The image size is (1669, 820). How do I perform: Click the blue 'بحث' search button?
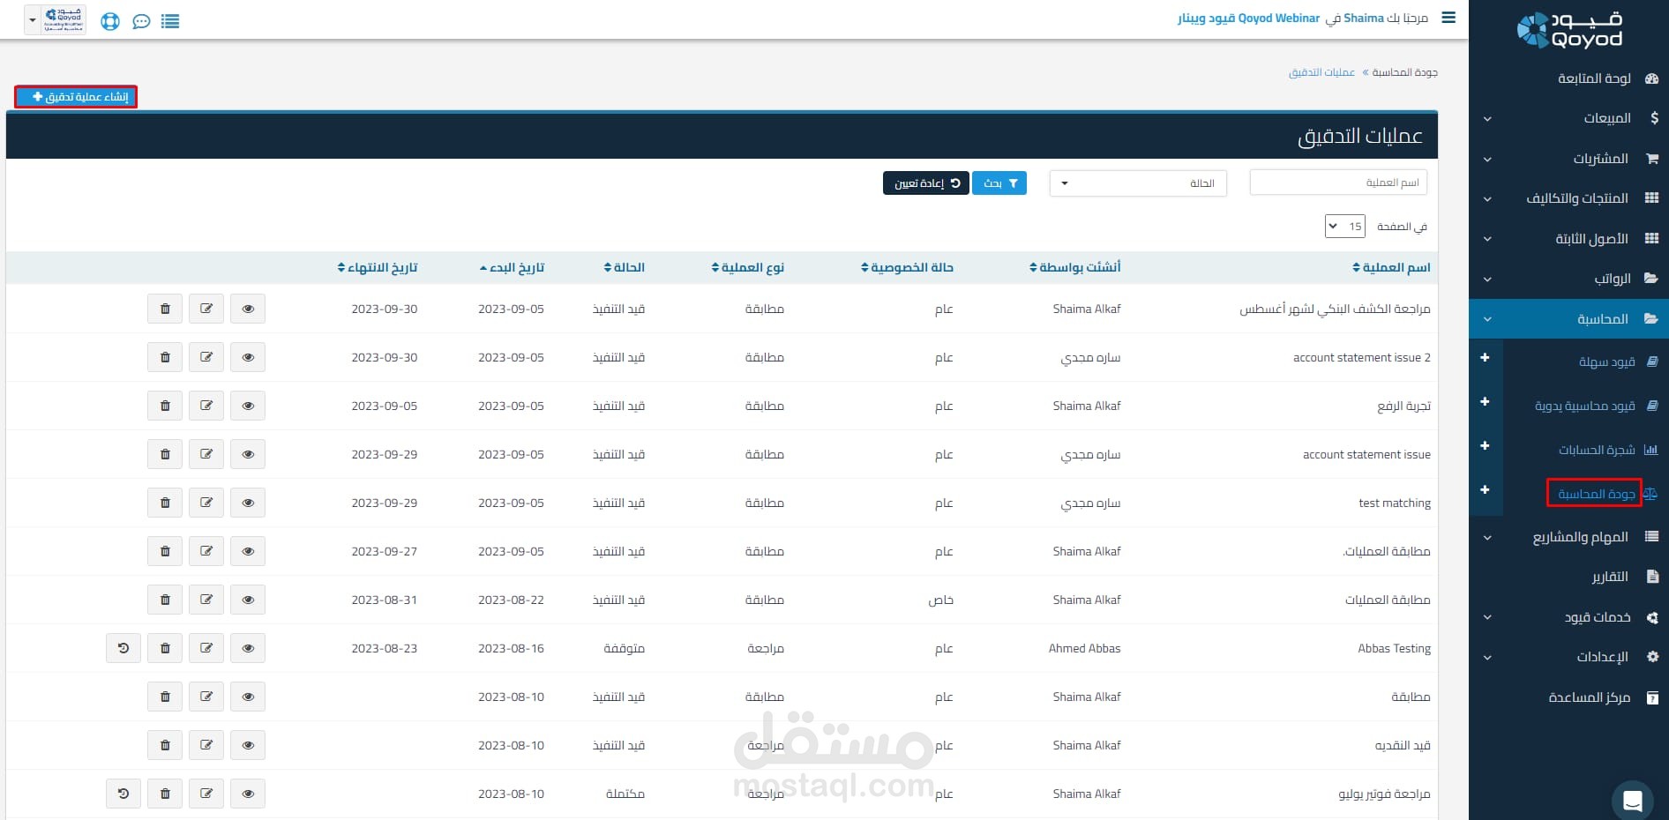pos(999,183)
